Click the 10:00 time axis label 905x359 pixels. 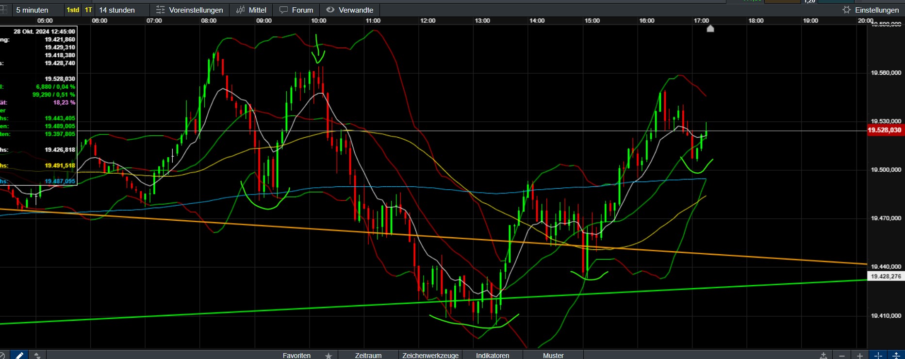coord(318,20)
